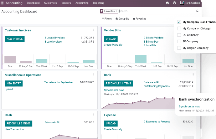Click the search magnifier icon
Viewport: 216px width, 139px height.
click(x=197, y=11)
